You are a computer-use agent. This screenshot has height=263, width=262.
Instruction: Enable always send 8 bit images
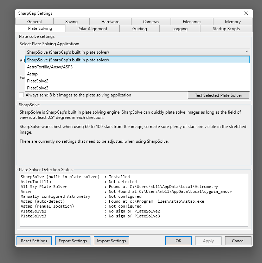click(21, 95)
